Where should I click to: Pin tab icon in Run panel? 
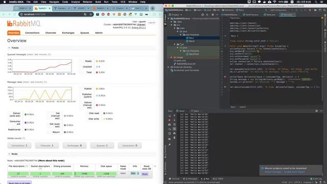tap(169, 145)
